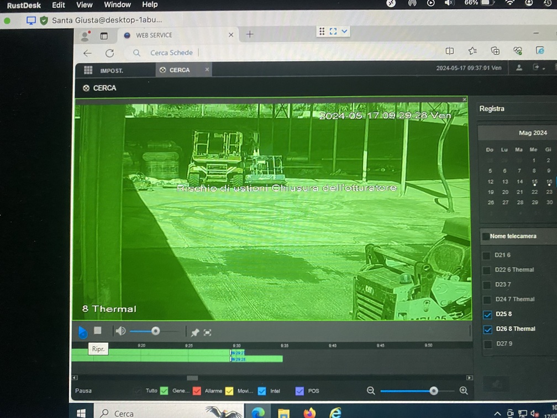
Task: Open the logout dropdown in header
Action: 538,67
